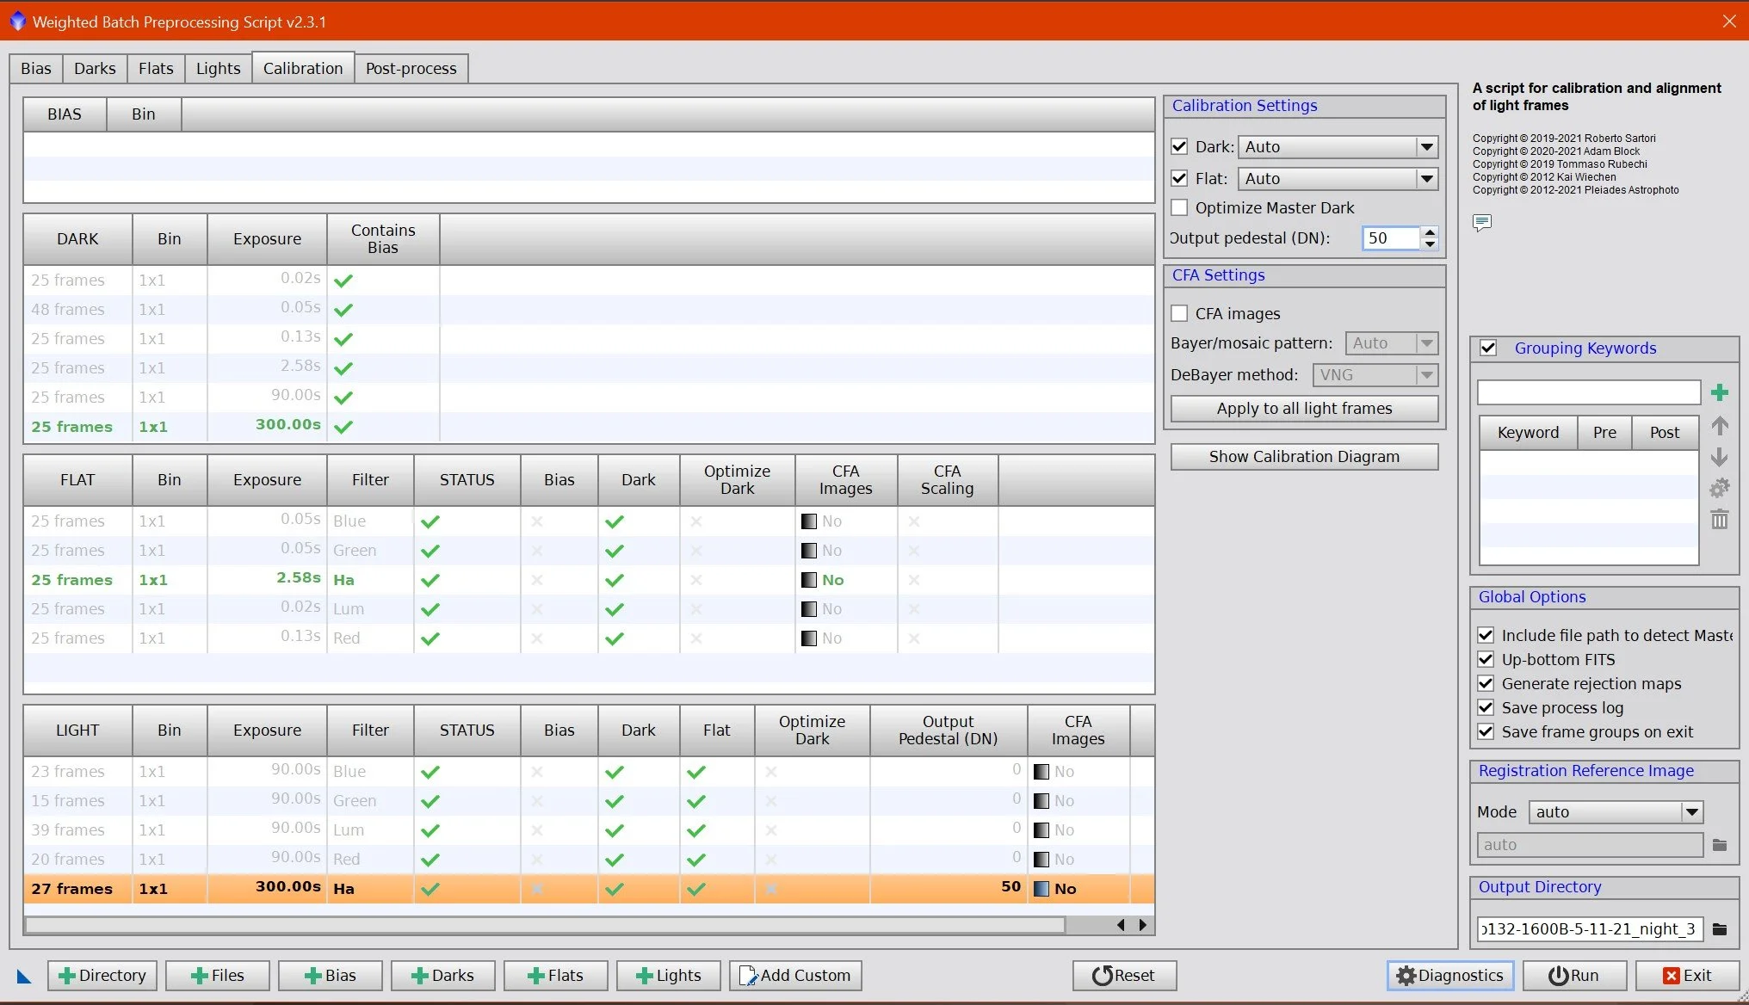Click the Show Calibration Diagram button

click(1303, 457)
